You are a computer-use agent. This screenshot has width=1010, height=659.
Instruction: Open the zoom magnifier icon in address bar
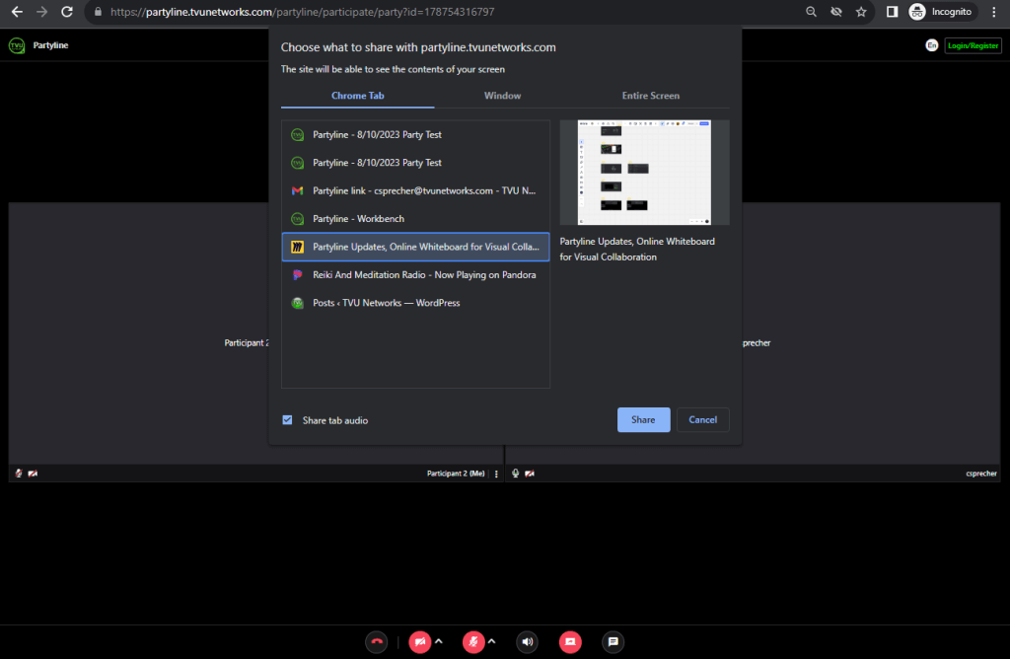[x=811, y=12]
